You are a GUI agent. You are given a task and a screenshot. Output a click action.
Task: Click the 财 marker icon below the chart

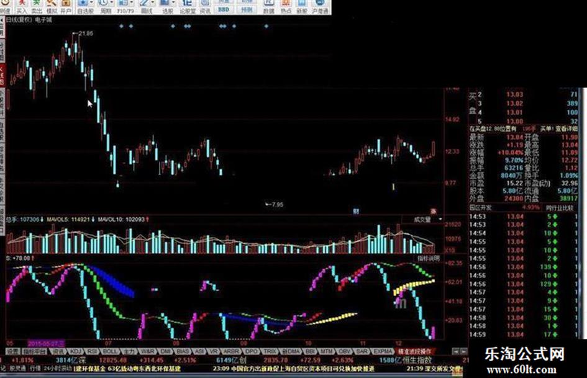coord(356,211)
